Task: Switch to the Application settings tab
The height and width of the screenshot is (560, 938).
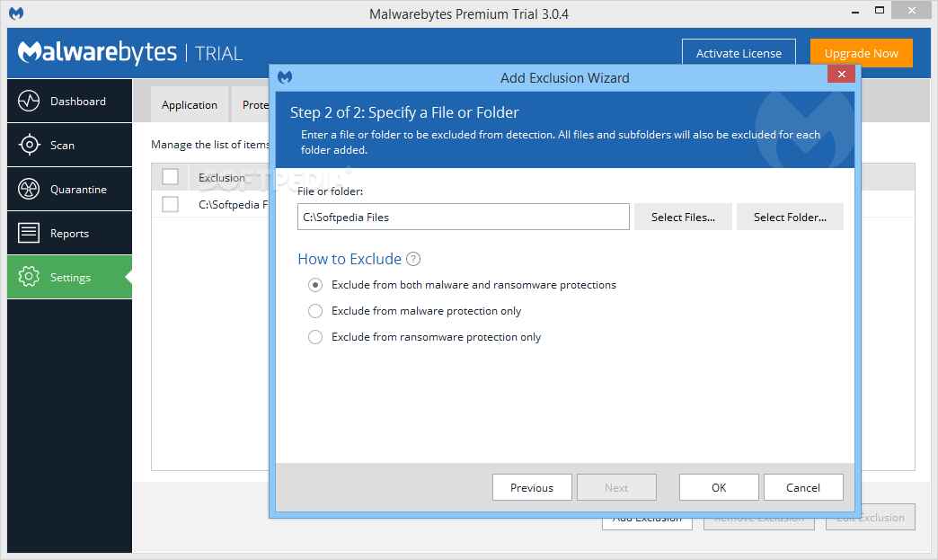Action: 189,104
